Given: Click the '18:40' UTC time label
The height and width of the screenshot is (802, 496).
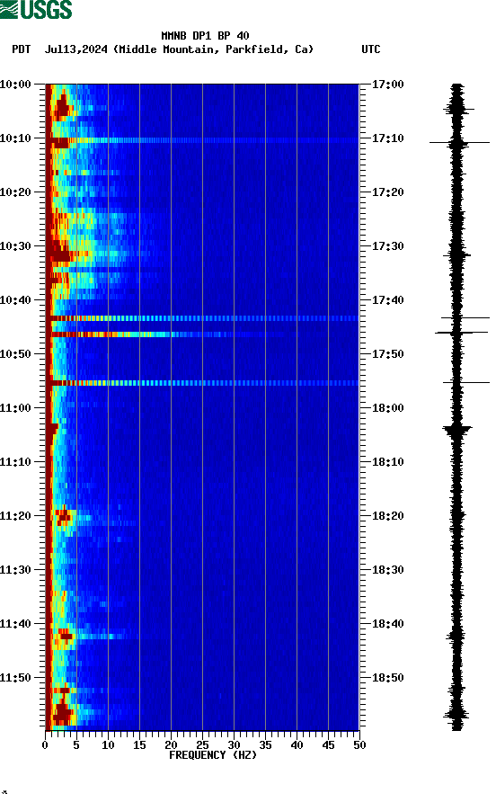Looking at the screenshot, I should tap(387, 624).
